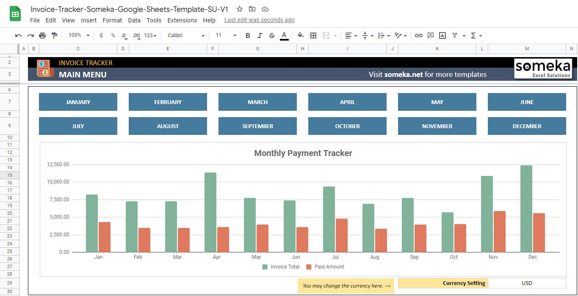
Task: Select column K header
Action: (x=437, y=49)
